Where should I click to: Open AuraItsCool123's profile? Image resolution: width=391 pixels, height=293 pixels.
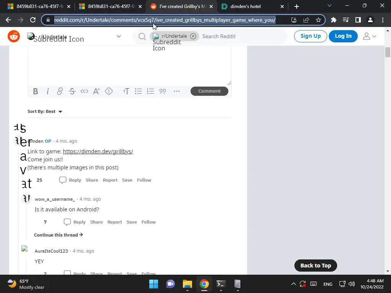tap(51, 251)
